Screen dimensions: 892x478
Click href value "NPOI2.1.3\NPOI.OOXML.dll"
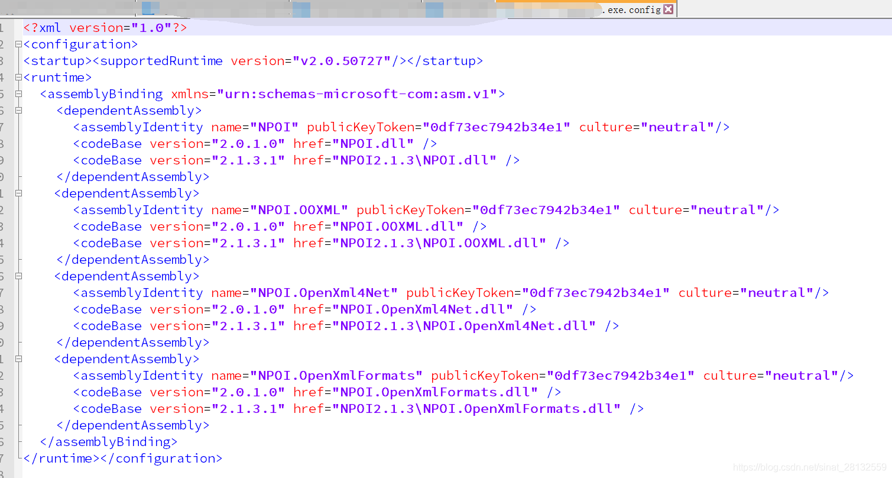[439, 243]
